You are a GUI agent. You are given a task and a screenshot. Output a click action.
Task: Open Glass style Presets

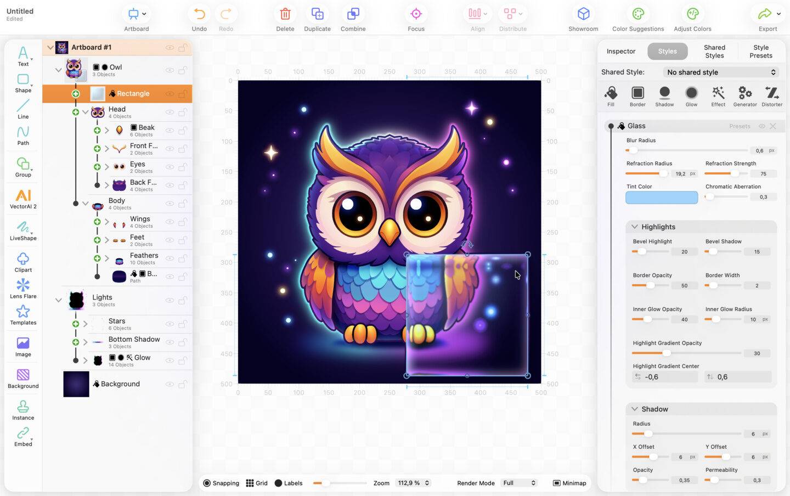pyautogui.click(x=740, y=126)
